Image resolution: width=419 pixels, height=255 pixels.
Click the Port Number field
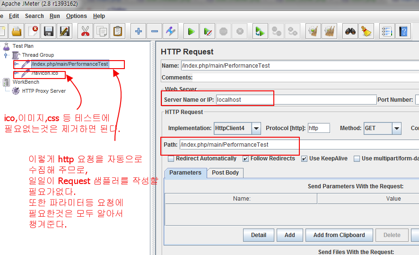pos(417,100)
